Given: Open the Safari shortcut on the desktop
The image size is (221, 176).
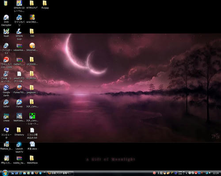Looking at the screenshot, I should coord(6,103).
